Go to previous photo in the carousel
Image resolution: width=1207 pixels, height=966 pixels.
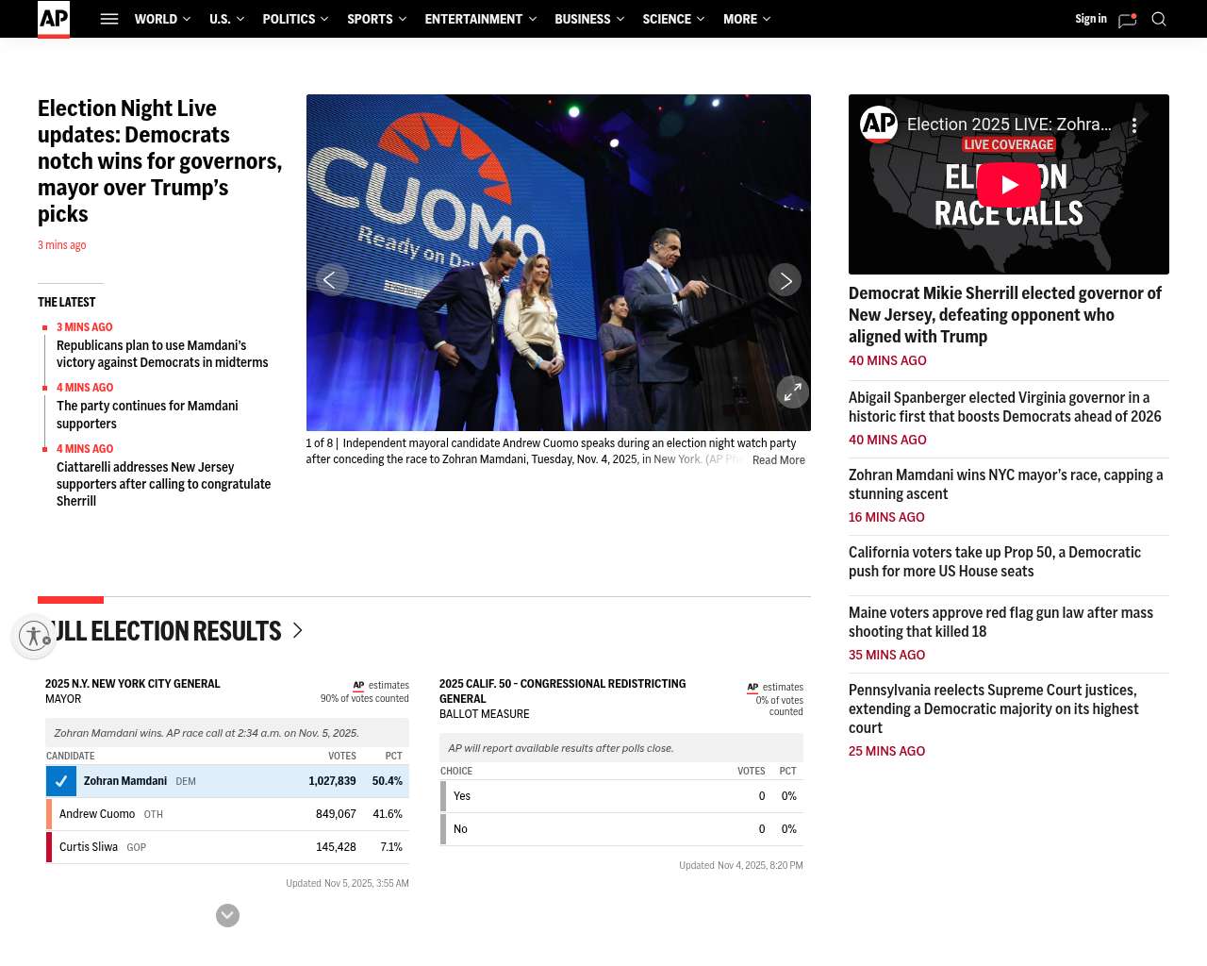[x=332, y=280]
